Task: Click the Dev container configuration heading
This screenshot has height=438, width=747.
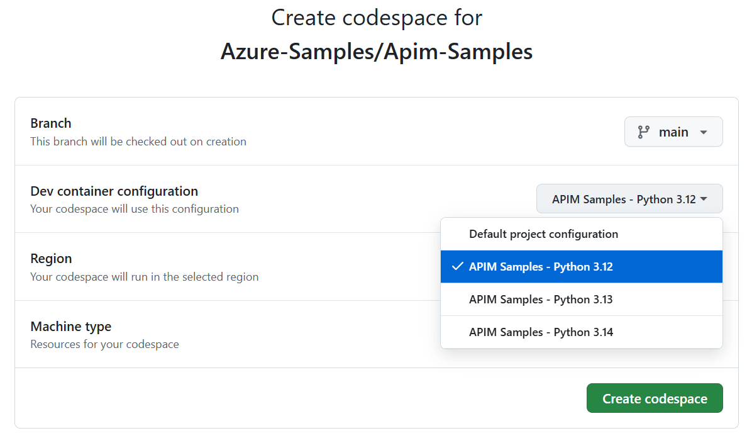Action: [114, 191]
